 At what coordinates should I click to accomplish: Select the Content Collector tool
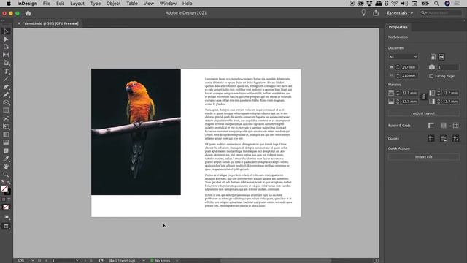[x=6, y=63]
